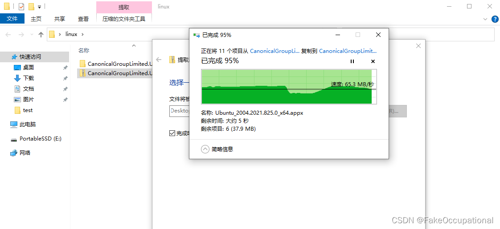Screen dimensions: 500x229
Task: Click the 已完成 95% dialog title icon
Action: point(197,35)
